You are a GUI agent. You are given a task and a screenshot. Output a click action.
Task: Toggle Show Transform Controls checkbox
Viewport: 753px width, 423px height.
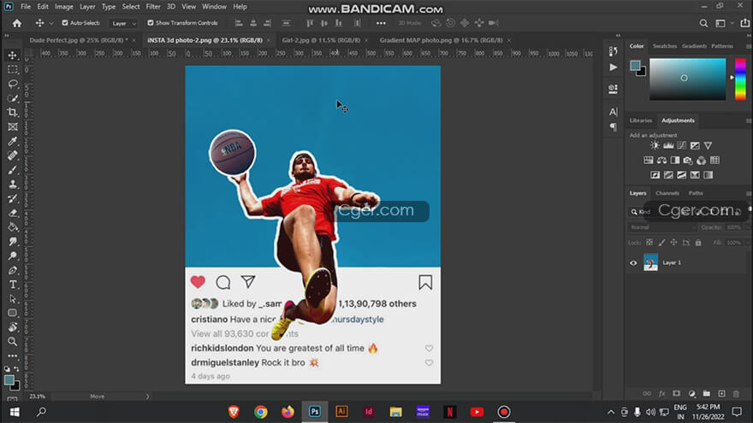coord(151,22)
